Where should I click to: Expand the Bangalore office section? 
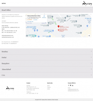click(x=47, y=63)
